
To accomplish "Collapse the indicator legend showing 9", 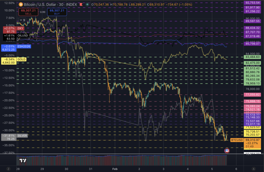I will pyautogui.click(x=22, y=20).
